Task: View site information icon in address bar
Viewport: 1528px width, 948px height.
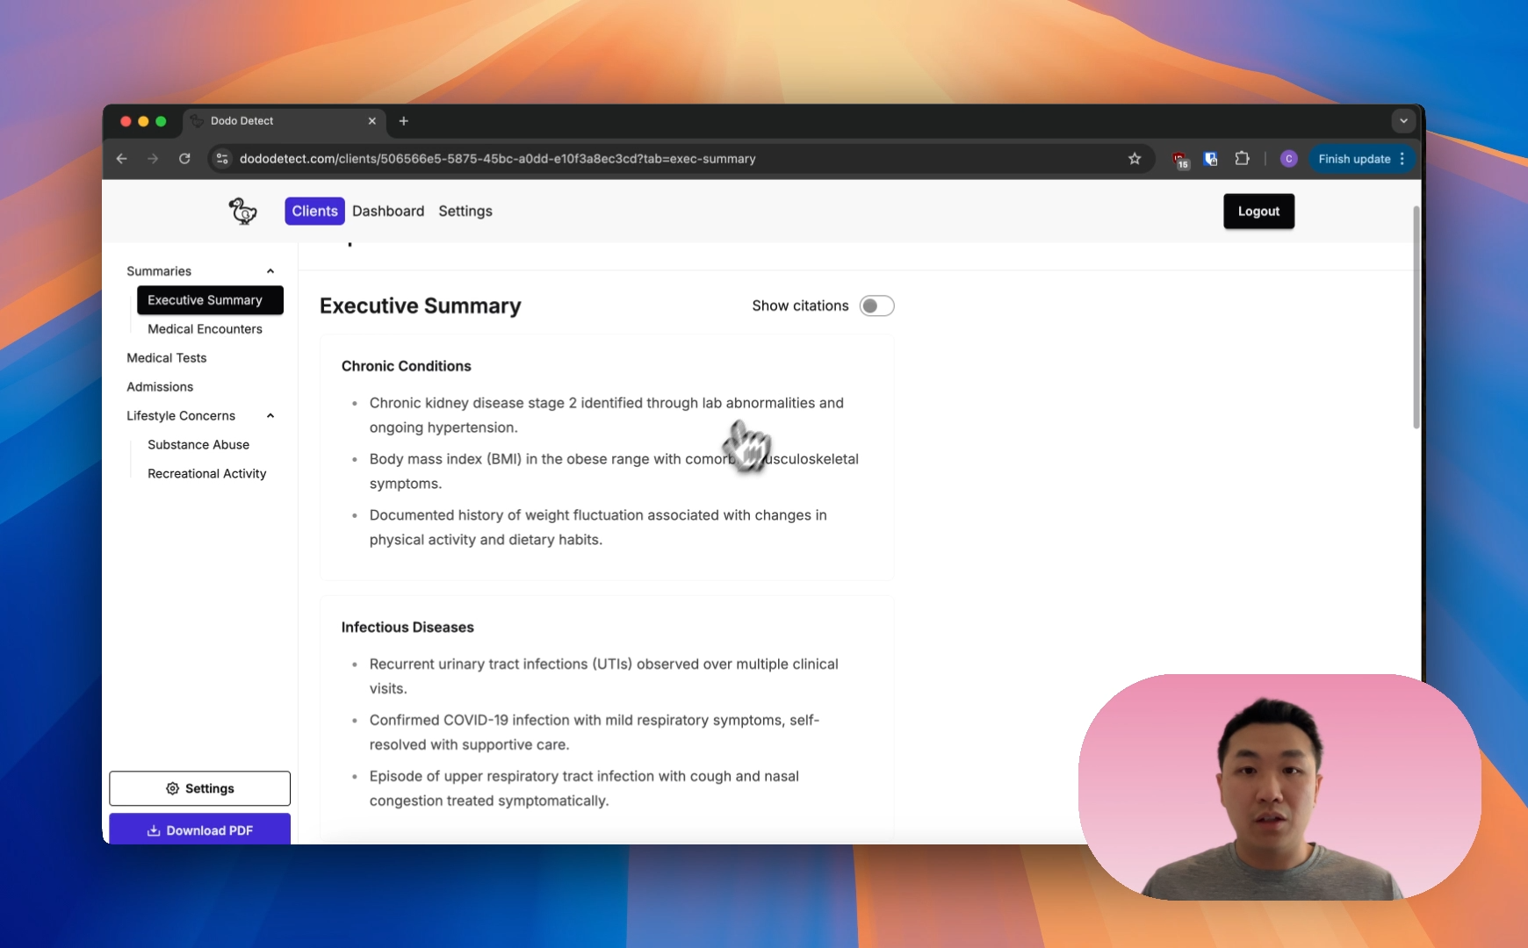Action: click(x=222, y=159)
